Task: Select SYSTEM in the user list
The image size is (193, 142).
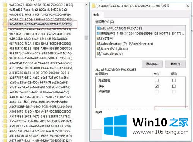Action: pos(140,39)
